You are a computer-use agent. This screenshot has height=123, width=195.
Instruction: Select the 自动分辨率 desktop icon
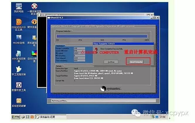click(33, 56)
